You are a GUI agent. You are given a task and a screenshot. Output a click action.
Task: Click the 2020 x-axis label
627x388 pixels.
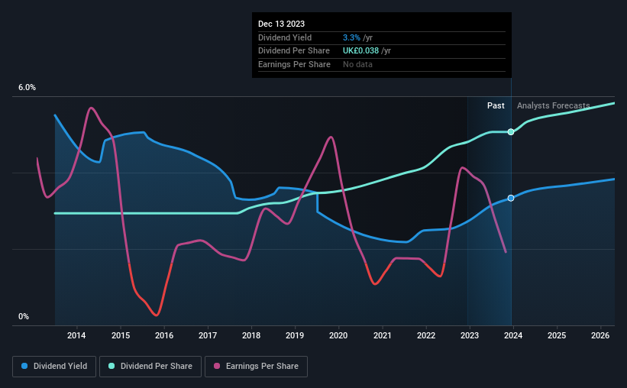[338, 335]
